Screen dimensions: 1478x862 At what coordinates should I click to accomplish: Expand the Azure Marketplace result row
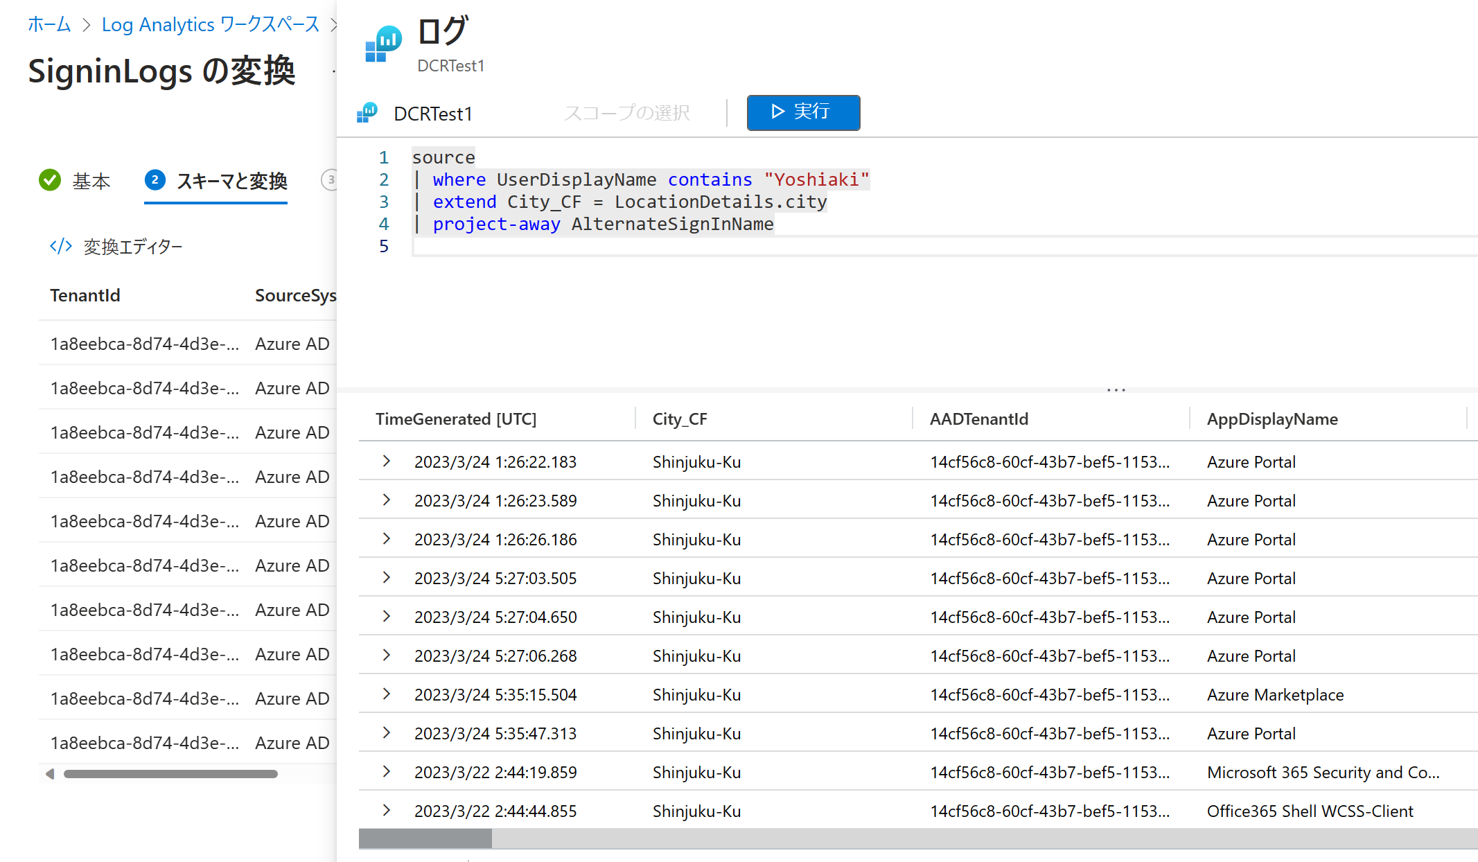point(386,694)
